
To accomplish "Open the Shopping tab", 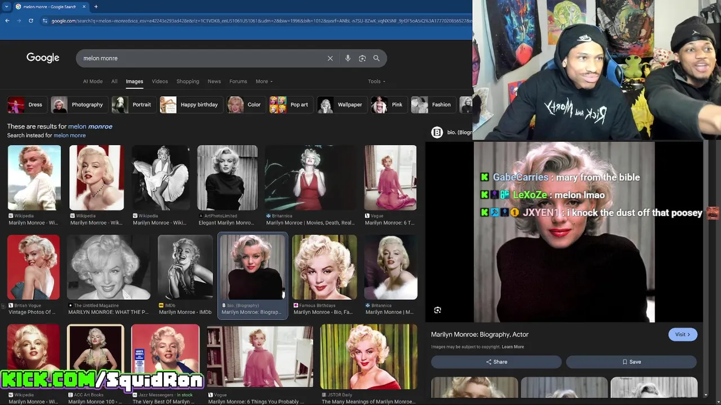I will pyautogui.click(x=188, y=82).
